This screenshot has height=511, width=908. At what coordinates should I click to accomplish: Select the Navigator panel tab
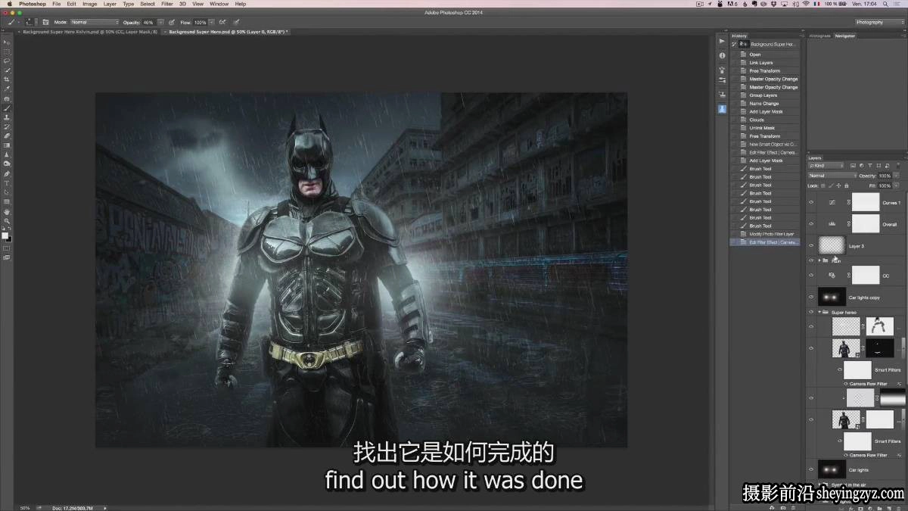coord(845,36)
